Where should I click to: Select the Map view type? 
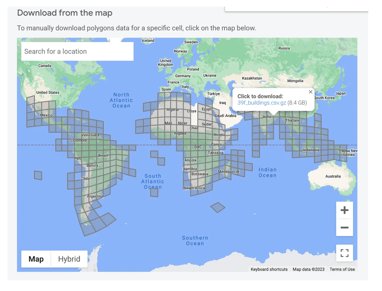click(36, 259)
